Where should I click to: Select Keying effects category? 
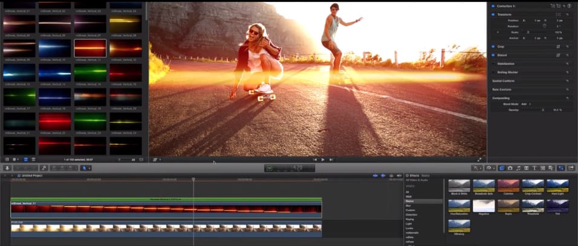409,219
